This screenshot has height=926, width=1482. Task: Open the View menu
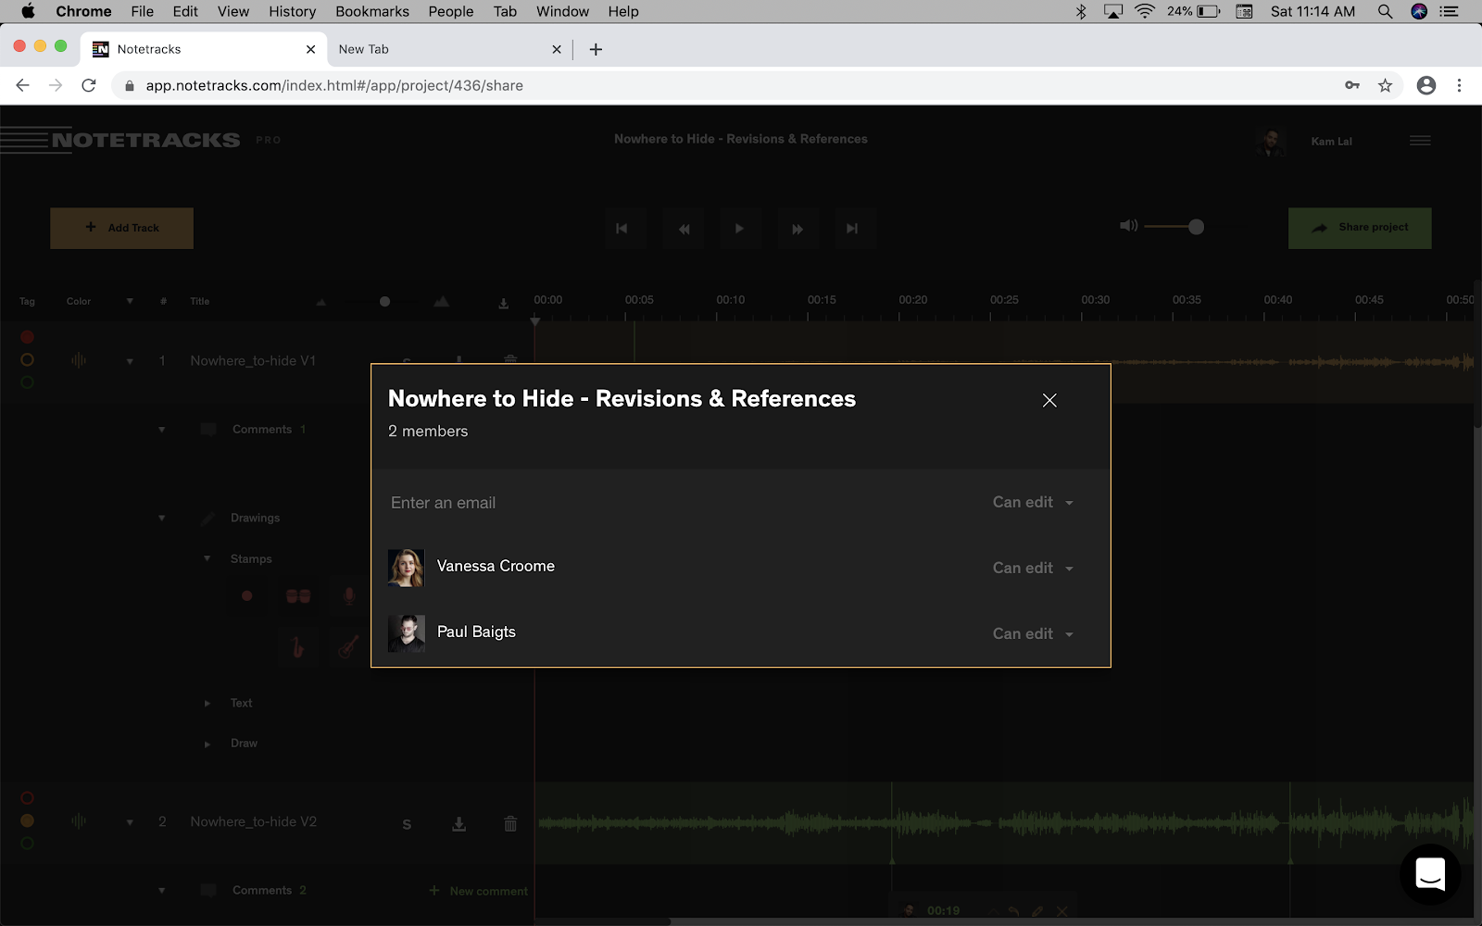pos(233,11)
